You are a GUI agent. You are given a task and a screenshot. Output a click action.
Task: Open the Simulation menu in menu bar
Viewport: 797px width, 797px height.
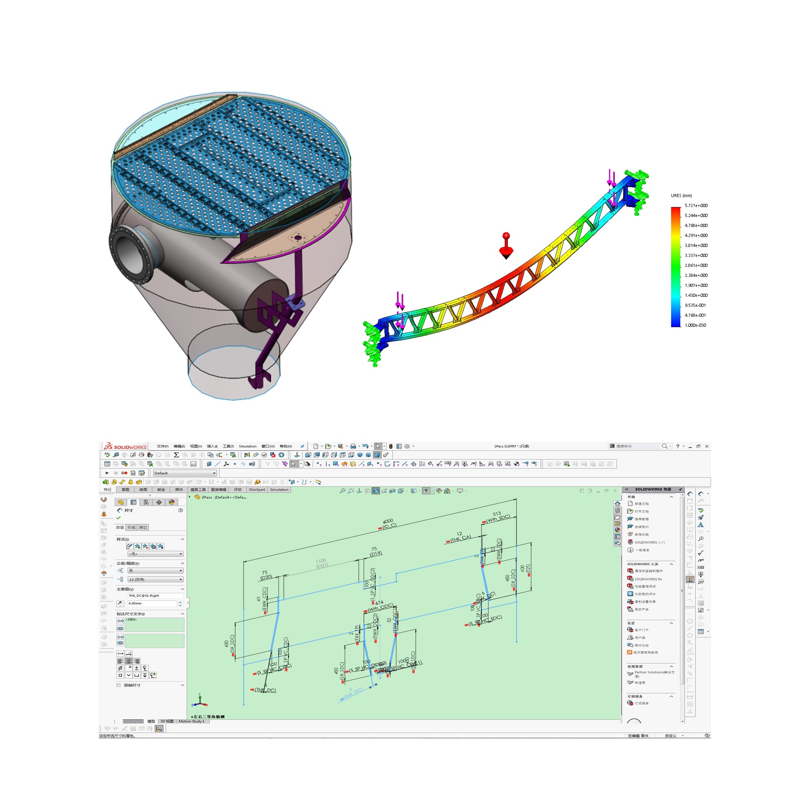pyautogui.click(x=248, y=446)
